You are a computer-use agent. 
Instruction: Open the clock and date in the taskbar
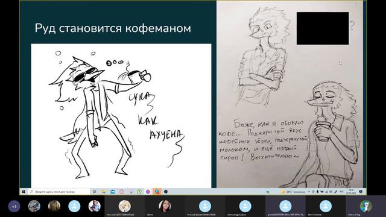pos(350,192)
